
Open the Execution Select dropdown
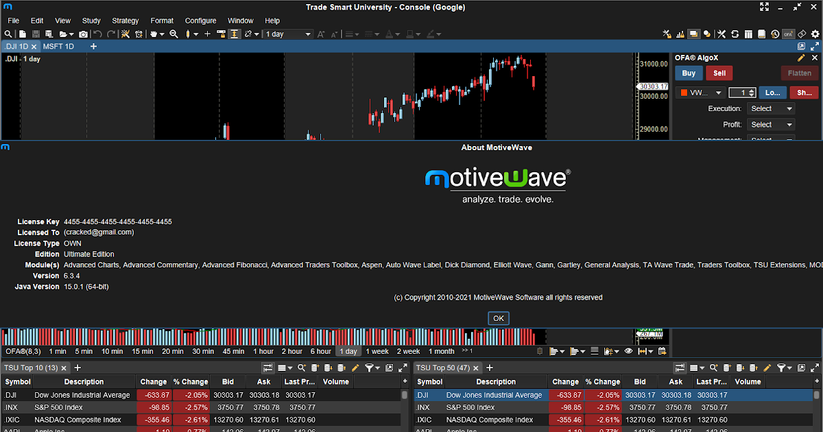pos(770,108)
